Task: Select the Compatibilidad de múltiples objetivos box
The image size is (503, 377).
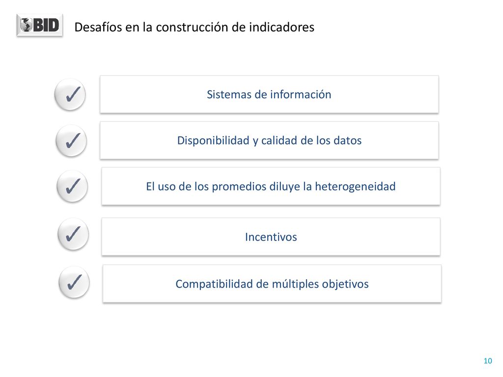Action: pyautogui.click(x=272, y=284)
